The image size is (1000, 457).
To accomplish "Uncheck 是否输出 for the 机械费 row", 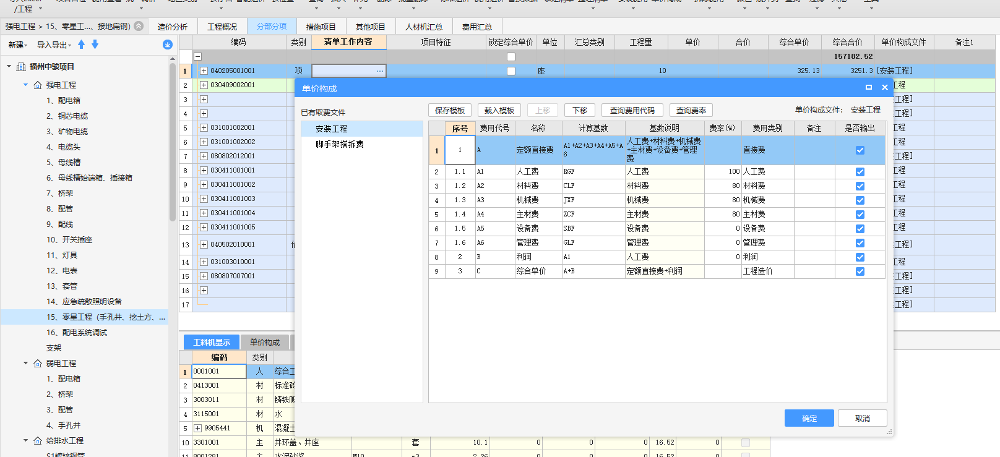I will coord(860,200).
